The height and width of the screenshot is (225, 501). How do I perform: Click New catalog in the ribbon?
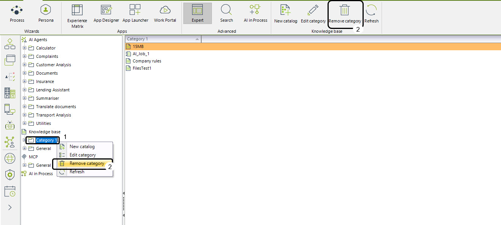tap(285, 13)
